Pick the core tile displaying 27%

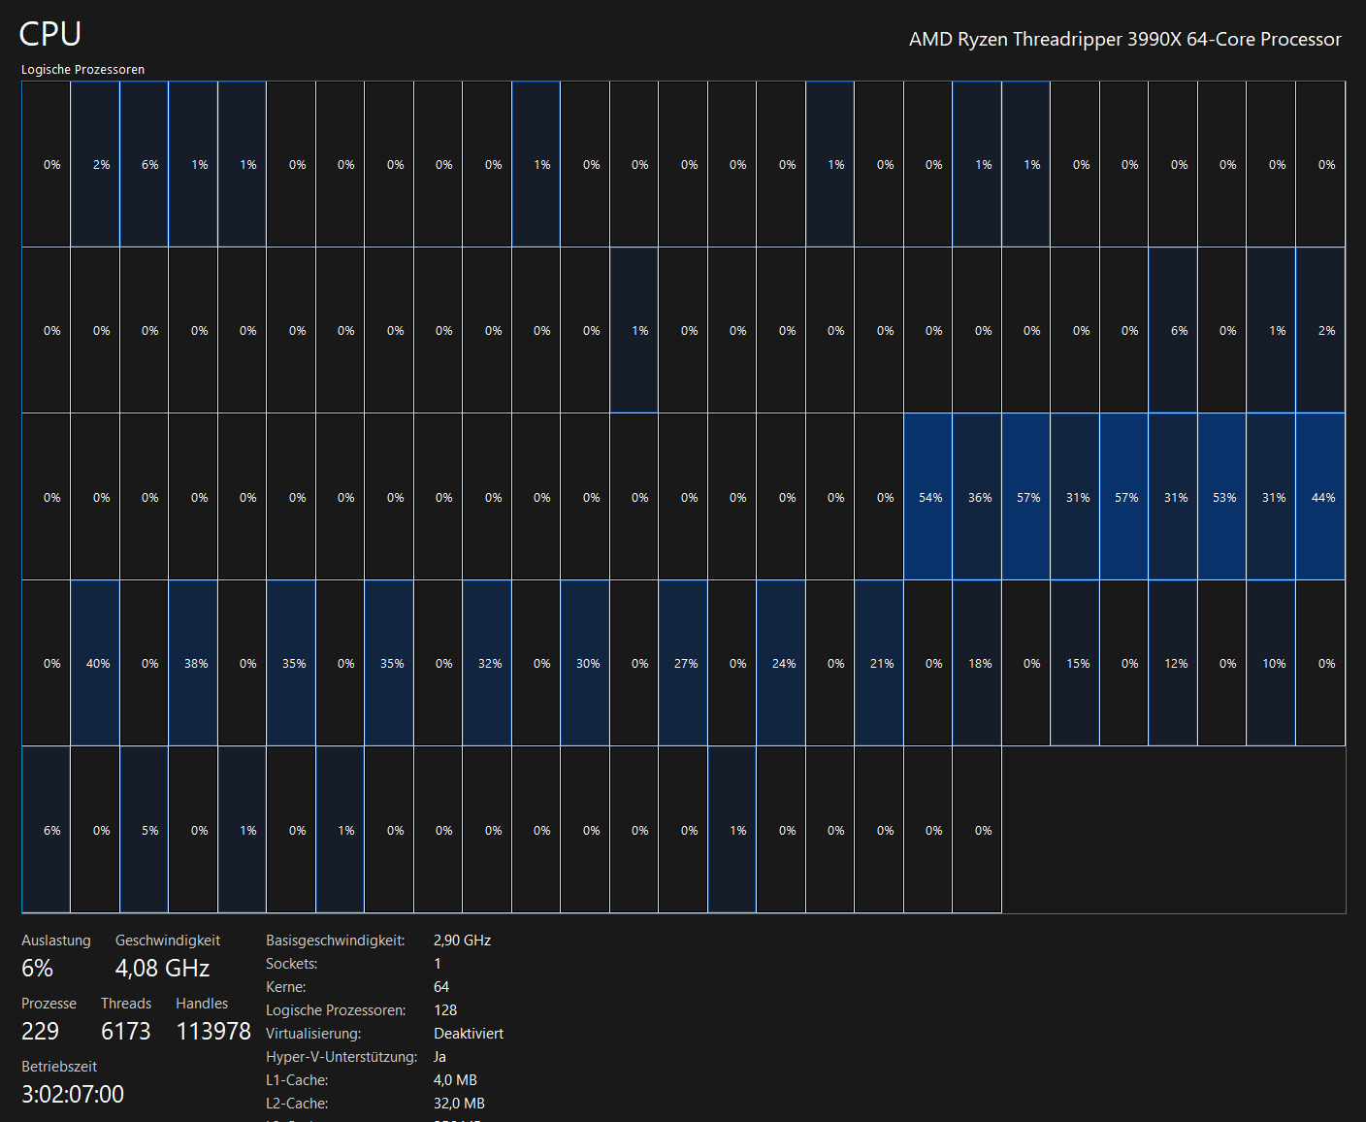tap(684, 664)
